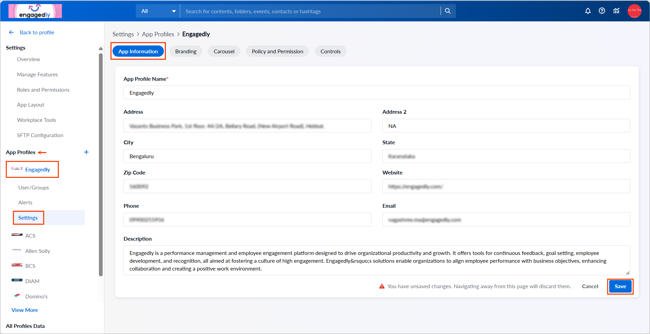Click the Zip Code input field
Image resolution: width=650 pixels, height=334 pixels.
pos(247,186)
